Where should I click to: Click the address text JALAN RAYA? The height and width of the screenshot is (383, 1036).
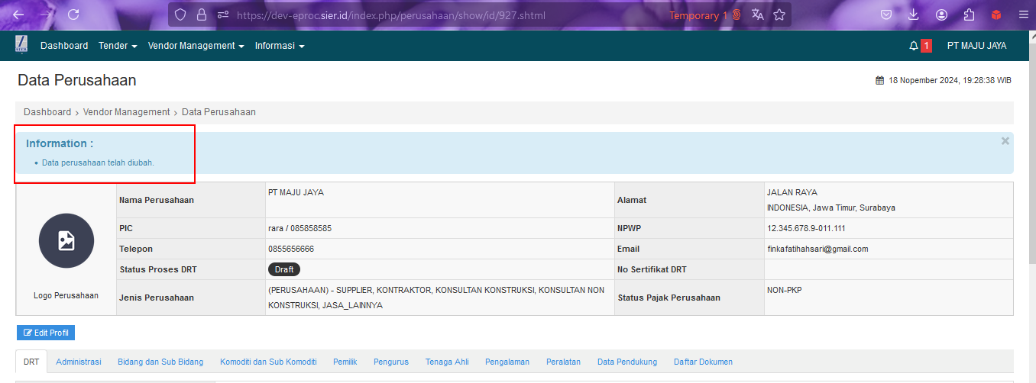792,193
